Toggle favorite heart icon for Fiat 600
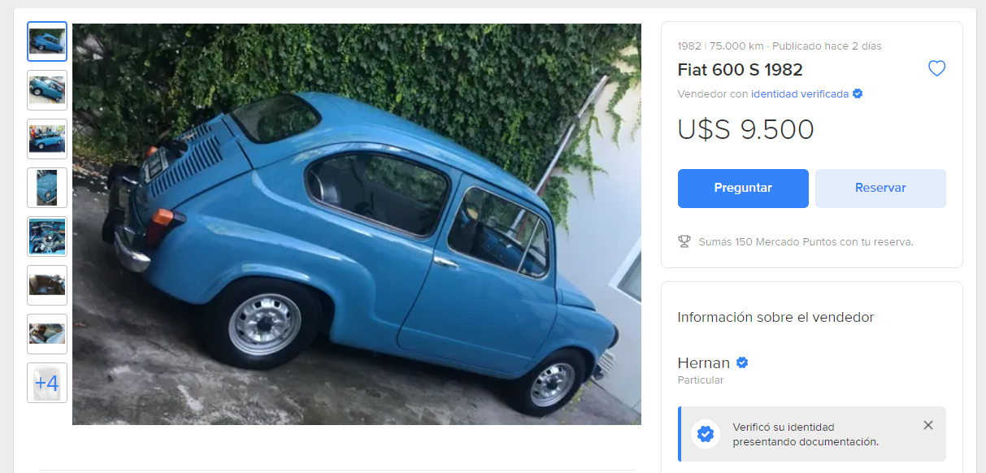This screenshot has height=473, width=986. point(936,69)
